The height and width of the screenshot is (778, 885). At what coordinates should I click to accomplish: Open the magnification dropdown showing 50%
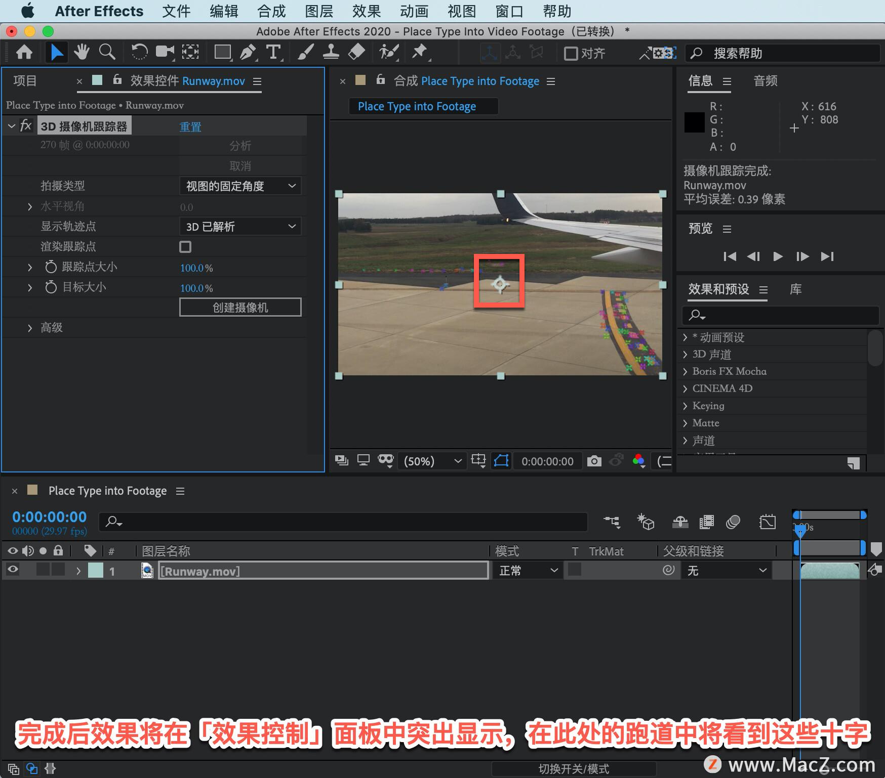431,461
